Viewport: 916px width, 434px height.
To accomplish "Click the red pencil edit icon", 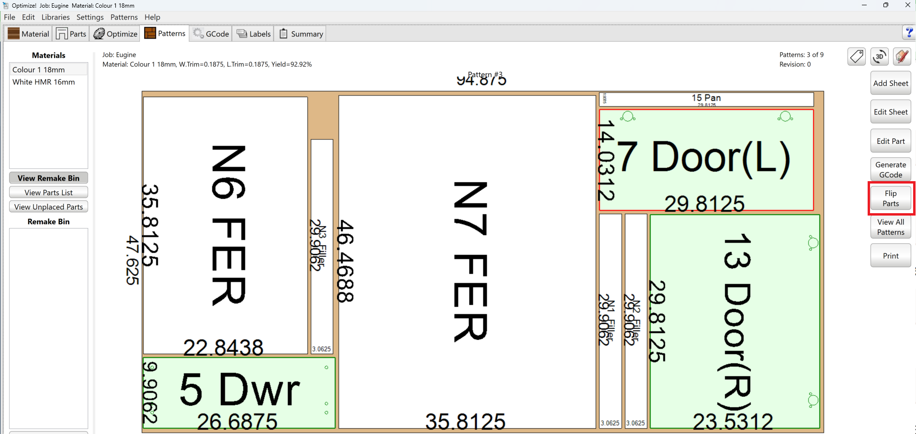I will (x=902, y=56).
